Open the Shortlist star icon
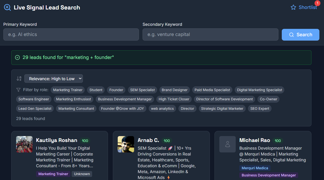This screenshot has height=180, width=324. pyautogui.click(x=293, y=7)
